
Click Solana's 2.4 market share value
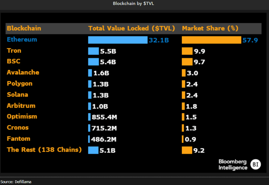pos(192,95)
